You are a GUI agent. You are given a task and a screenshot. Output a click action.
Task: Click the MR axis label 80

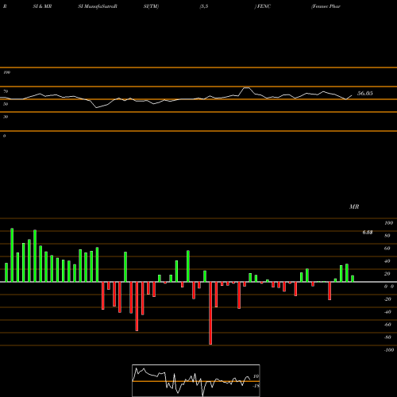tap(387, 236)
